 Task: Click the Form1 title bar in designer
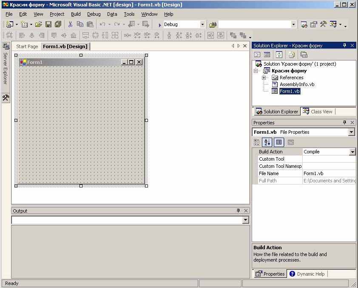click(x=81, y=62)
